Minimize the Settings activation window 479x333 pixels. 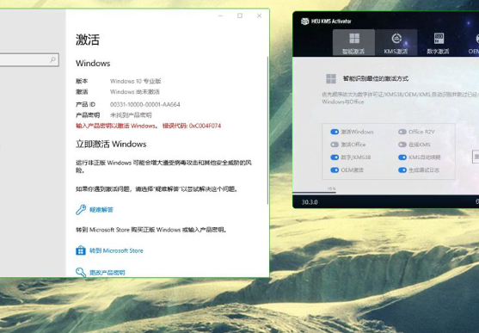pyautogui.click(x=220, y=15)
